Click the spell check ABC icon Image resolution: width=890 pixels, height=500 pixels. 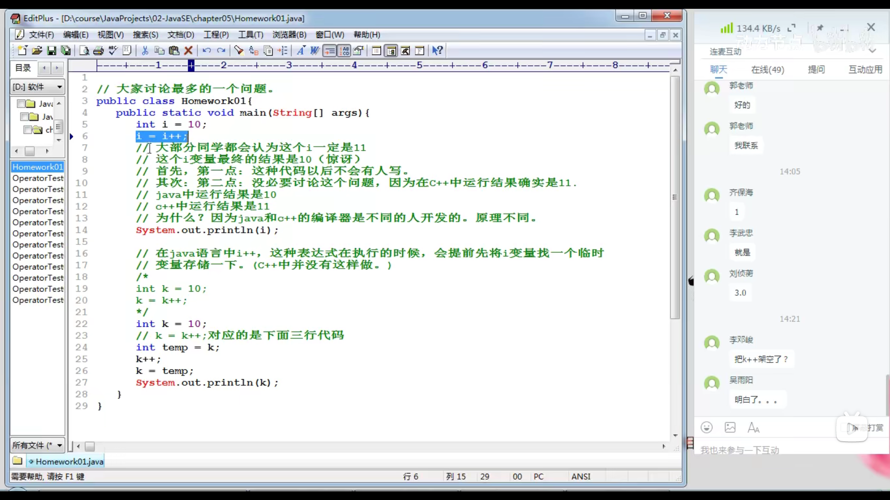coord(113,50)
